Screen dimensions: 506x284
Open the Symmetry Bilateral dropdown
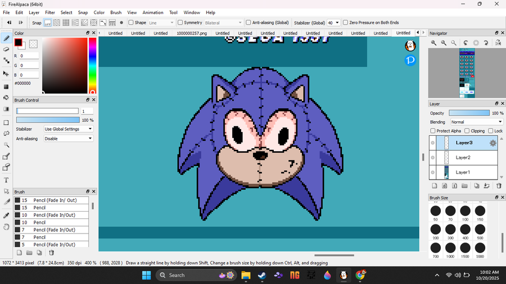pos(223,23)
